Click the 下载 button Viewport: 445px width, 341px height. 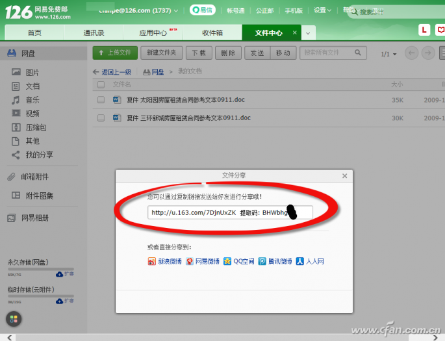199,53
